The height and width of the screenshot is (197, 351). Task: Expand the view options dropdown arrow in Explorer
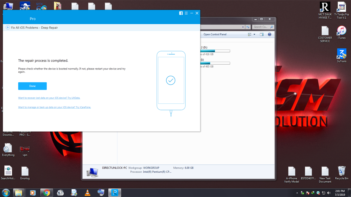[254, 34]
